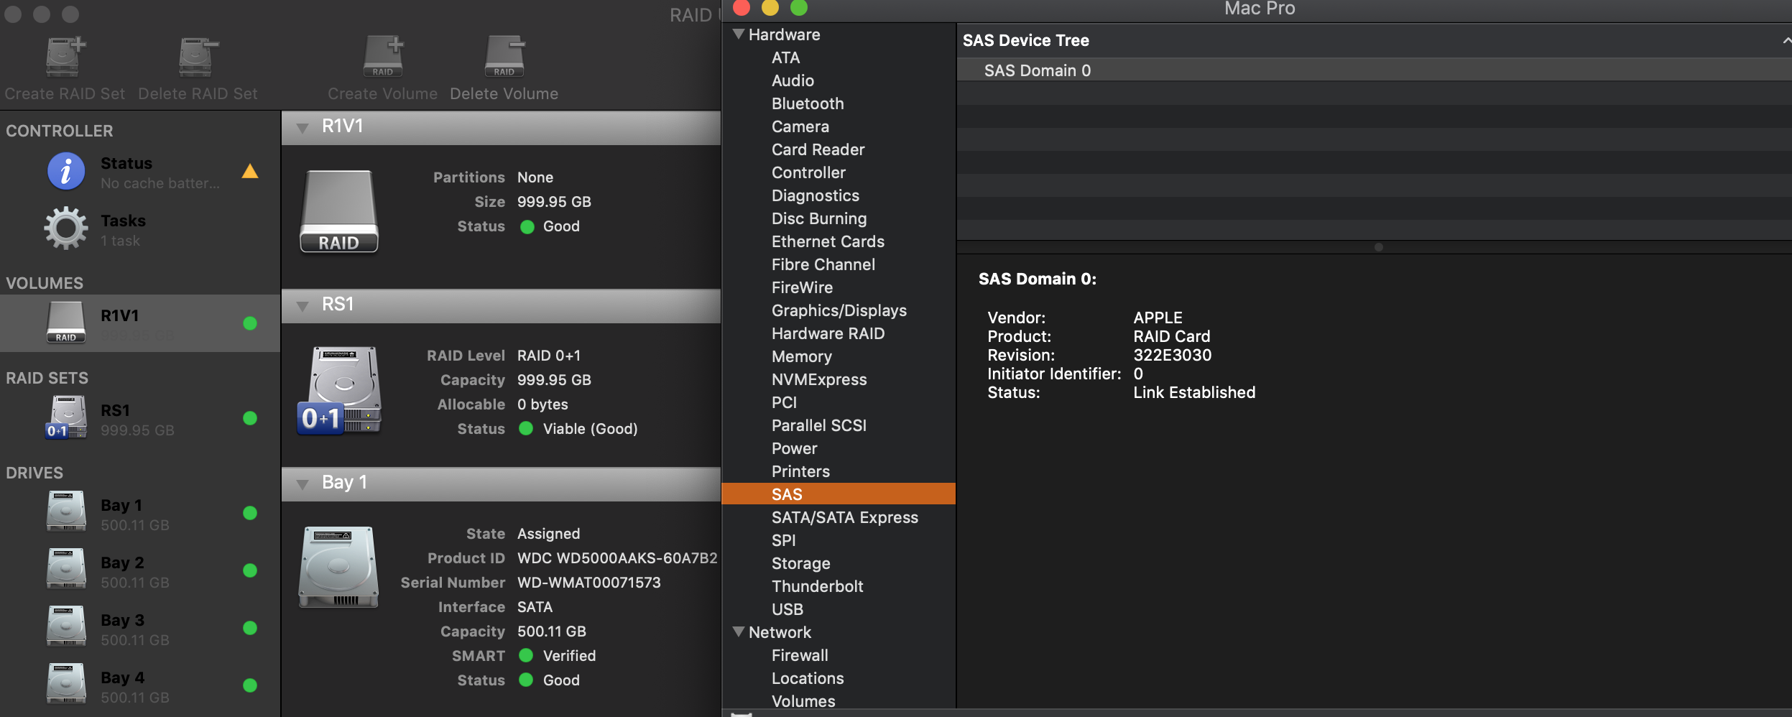Collapse the R1V1 section disclosure triangle
Screen dimensions: 1792x717
coord(302,128)
